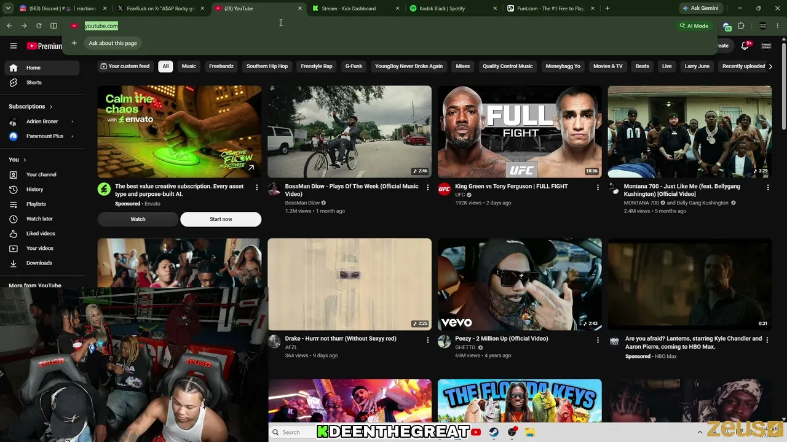Open the Chrome profile avatar
The image size is (787, 442).
763,26
